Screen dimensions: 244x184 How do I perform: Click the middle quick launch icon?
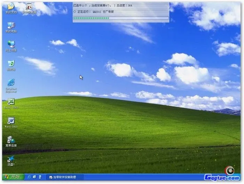(35, 177)
